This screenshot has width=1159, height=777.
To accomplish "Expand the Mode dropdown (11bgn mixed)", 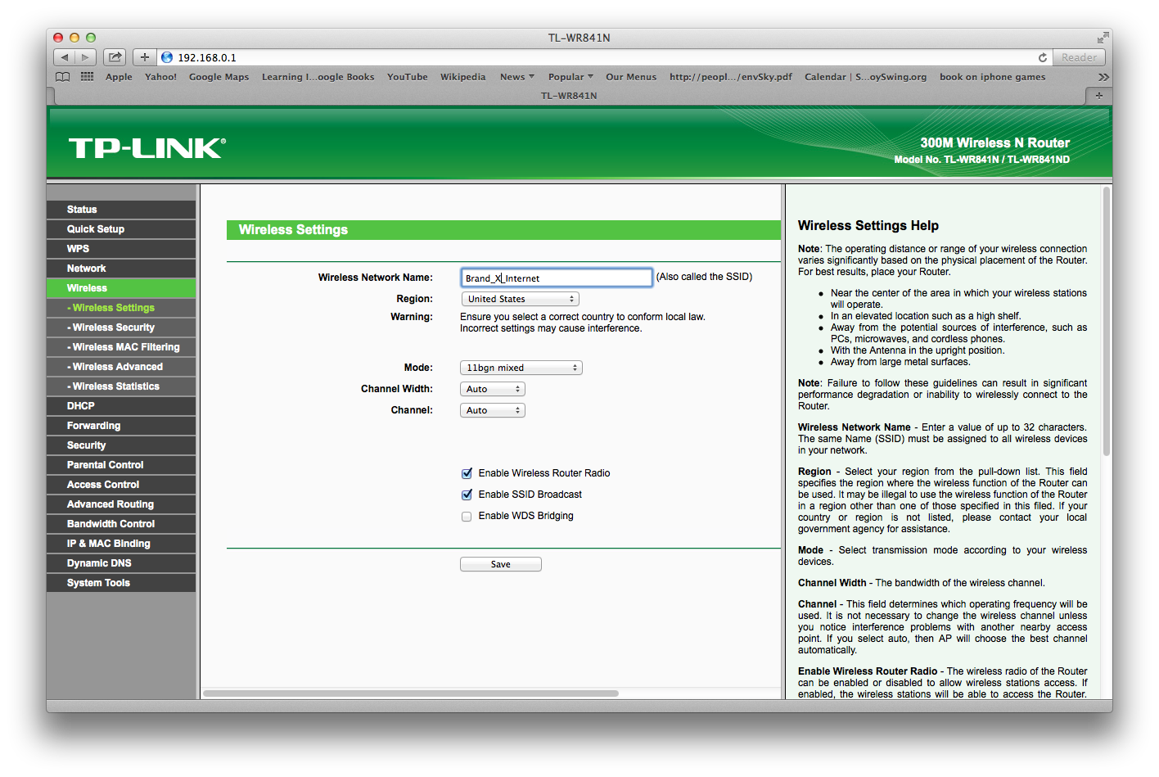I will coord(521,368).
